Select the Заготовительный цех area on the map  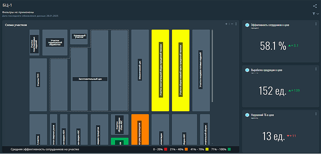coord(89,78)
